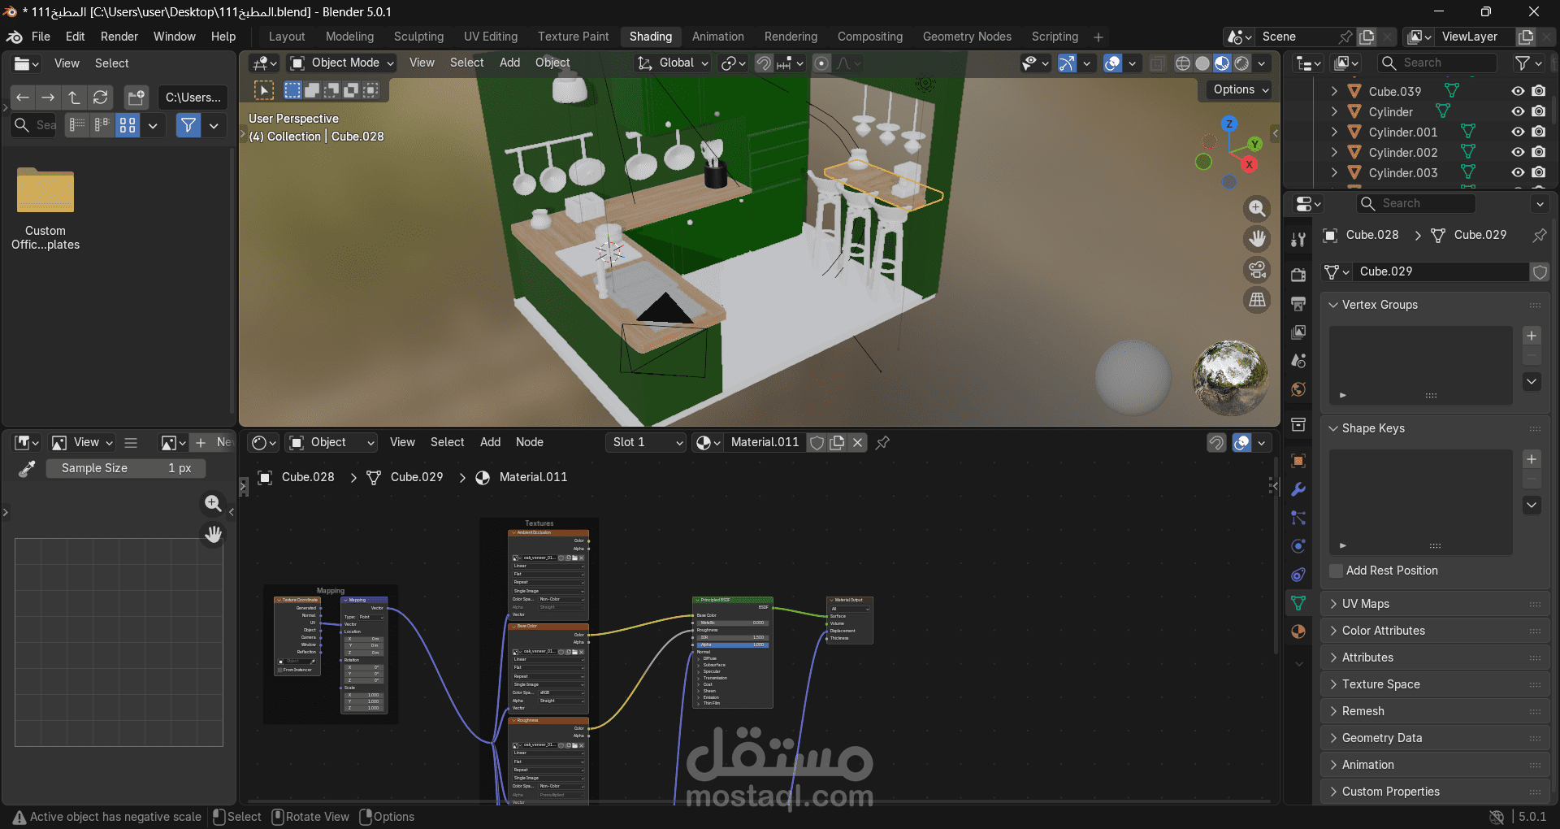Open the Collection properties tab

1298,424
